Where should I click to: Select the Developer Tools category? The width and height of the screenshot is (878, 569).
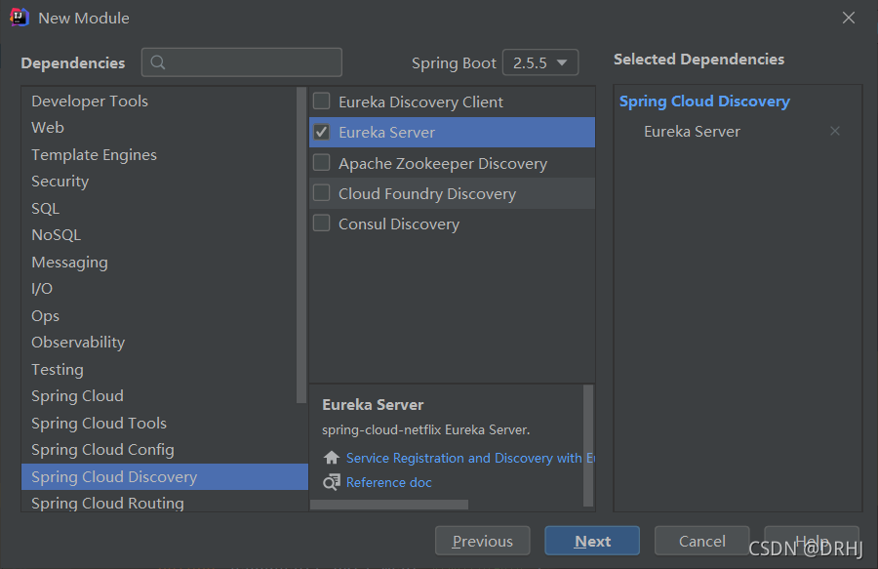pos(90,102)
